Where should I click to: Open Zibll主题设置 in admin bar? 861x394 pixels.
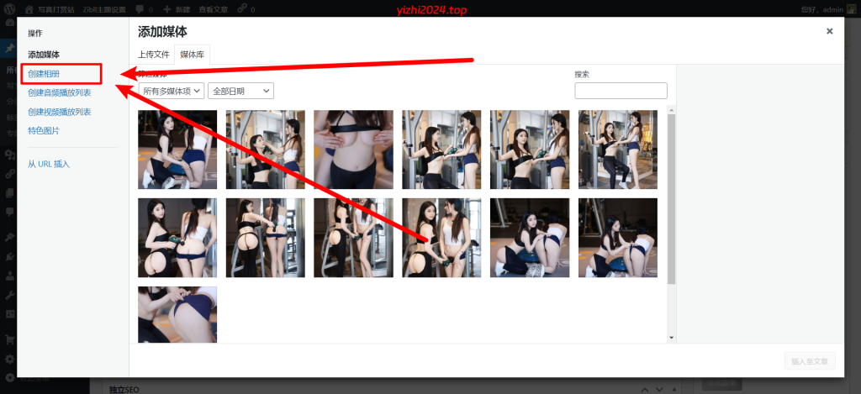point(104,9)
